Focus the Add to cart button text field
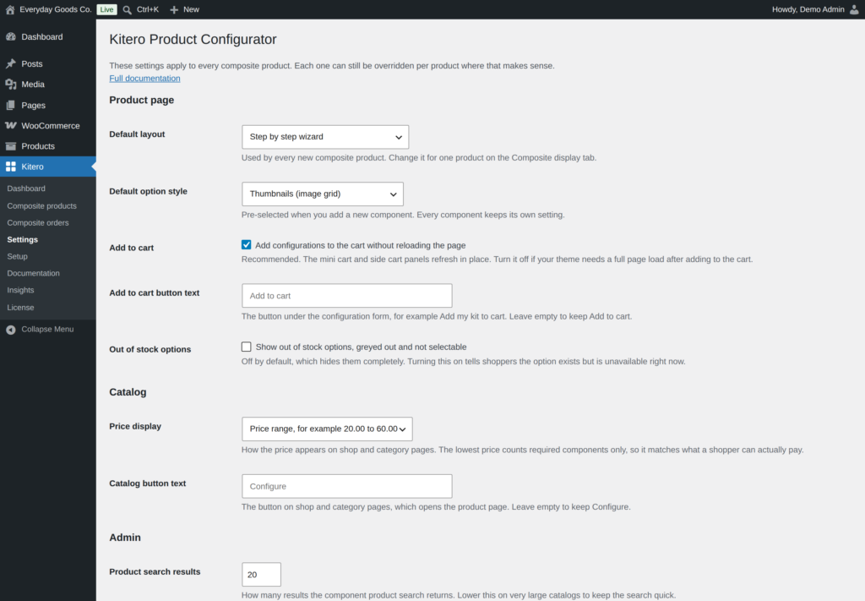Screen dimensions: 865x601 347,296
